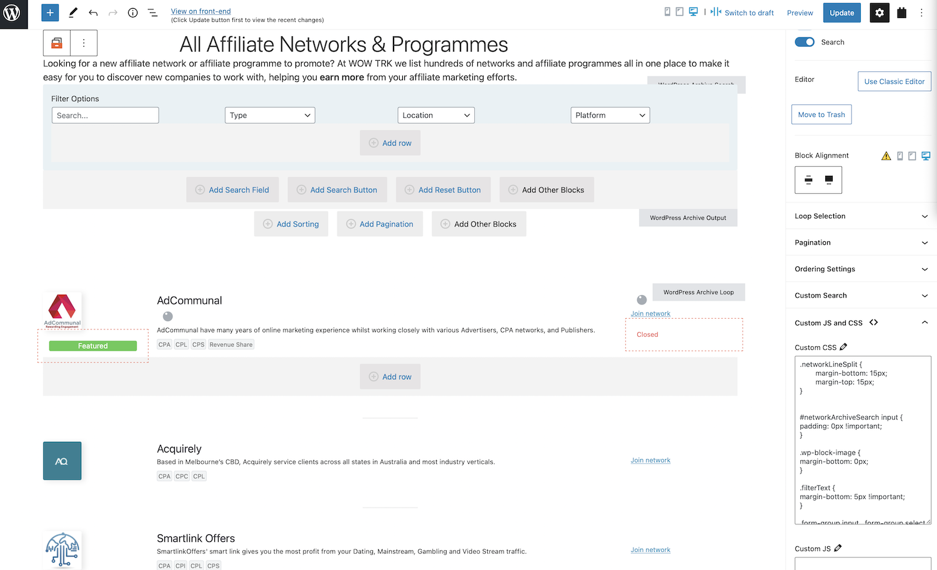
Task: Select the pencil edit tool
Action: (73, 12)
